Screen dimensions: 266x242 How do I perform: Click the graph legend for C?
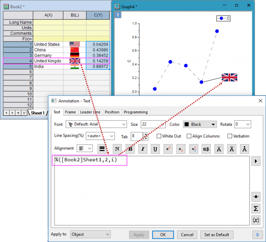click(223, 18)
